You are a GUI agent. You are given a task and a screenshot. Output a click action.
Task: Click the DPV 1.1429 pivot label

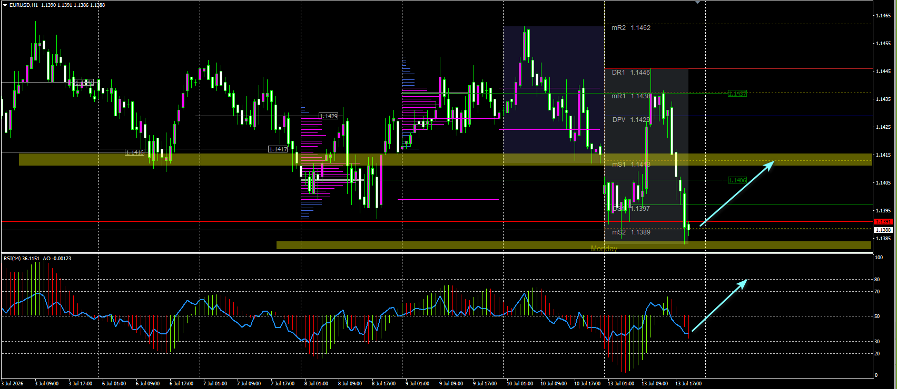pyautogui.click(x=631, y=120)
